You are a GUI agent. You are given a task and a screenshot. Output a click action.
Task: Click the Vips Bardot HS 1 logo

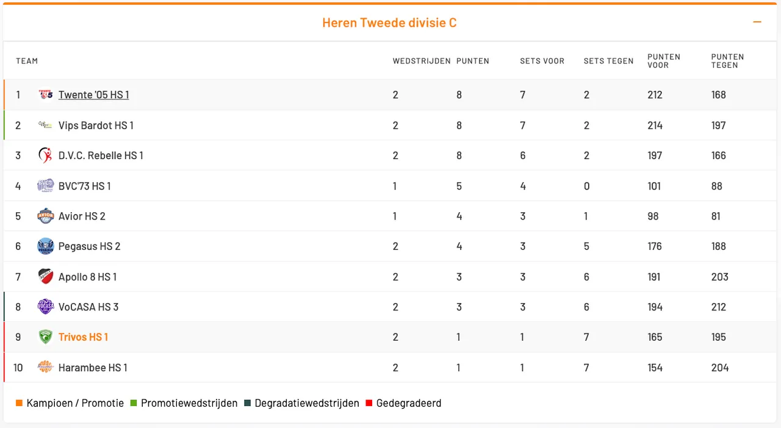point(46,126)
